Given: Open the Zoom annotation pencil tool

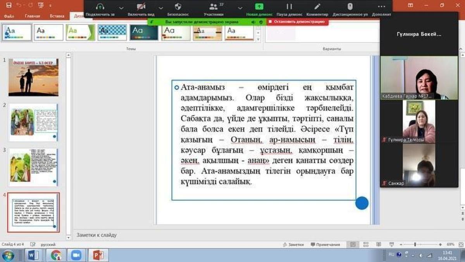Looking at the screenshot, I should 317,7.
